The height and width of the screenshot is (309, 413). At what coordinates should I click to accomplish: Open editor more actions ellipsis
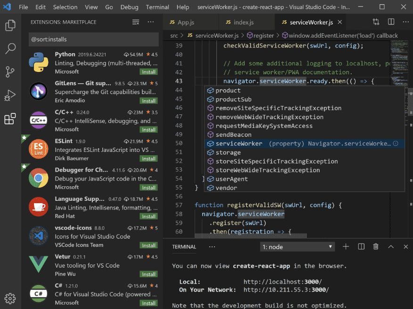405,22
